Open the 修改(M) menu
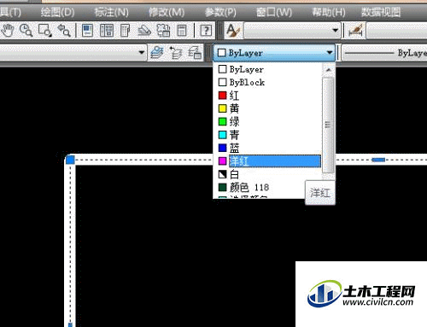 pos(167,12)
